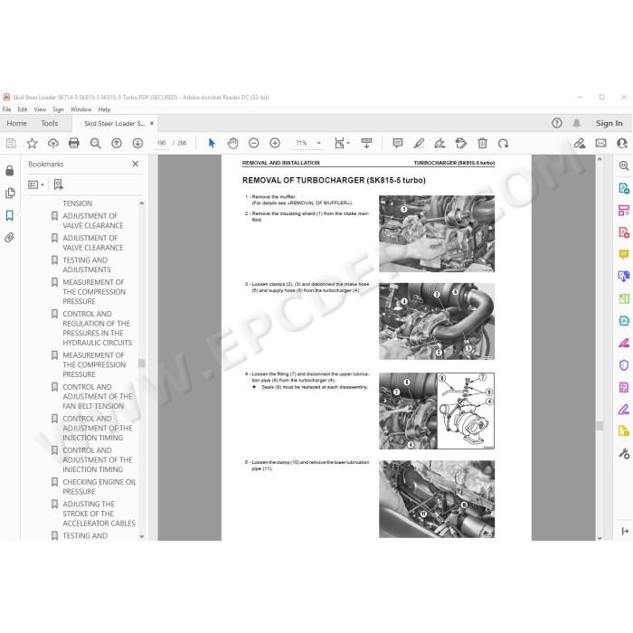The height and width of the screenshot is (633, 633).
Task: Click the share link icon
Action: [580, 143]
